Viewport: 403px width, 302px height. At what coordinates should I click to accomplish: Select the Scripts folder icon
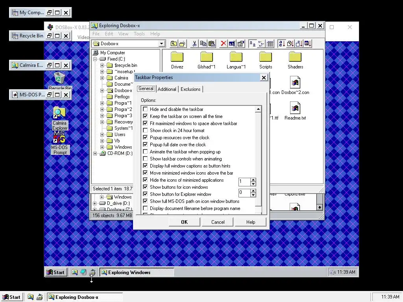[266, 57]
